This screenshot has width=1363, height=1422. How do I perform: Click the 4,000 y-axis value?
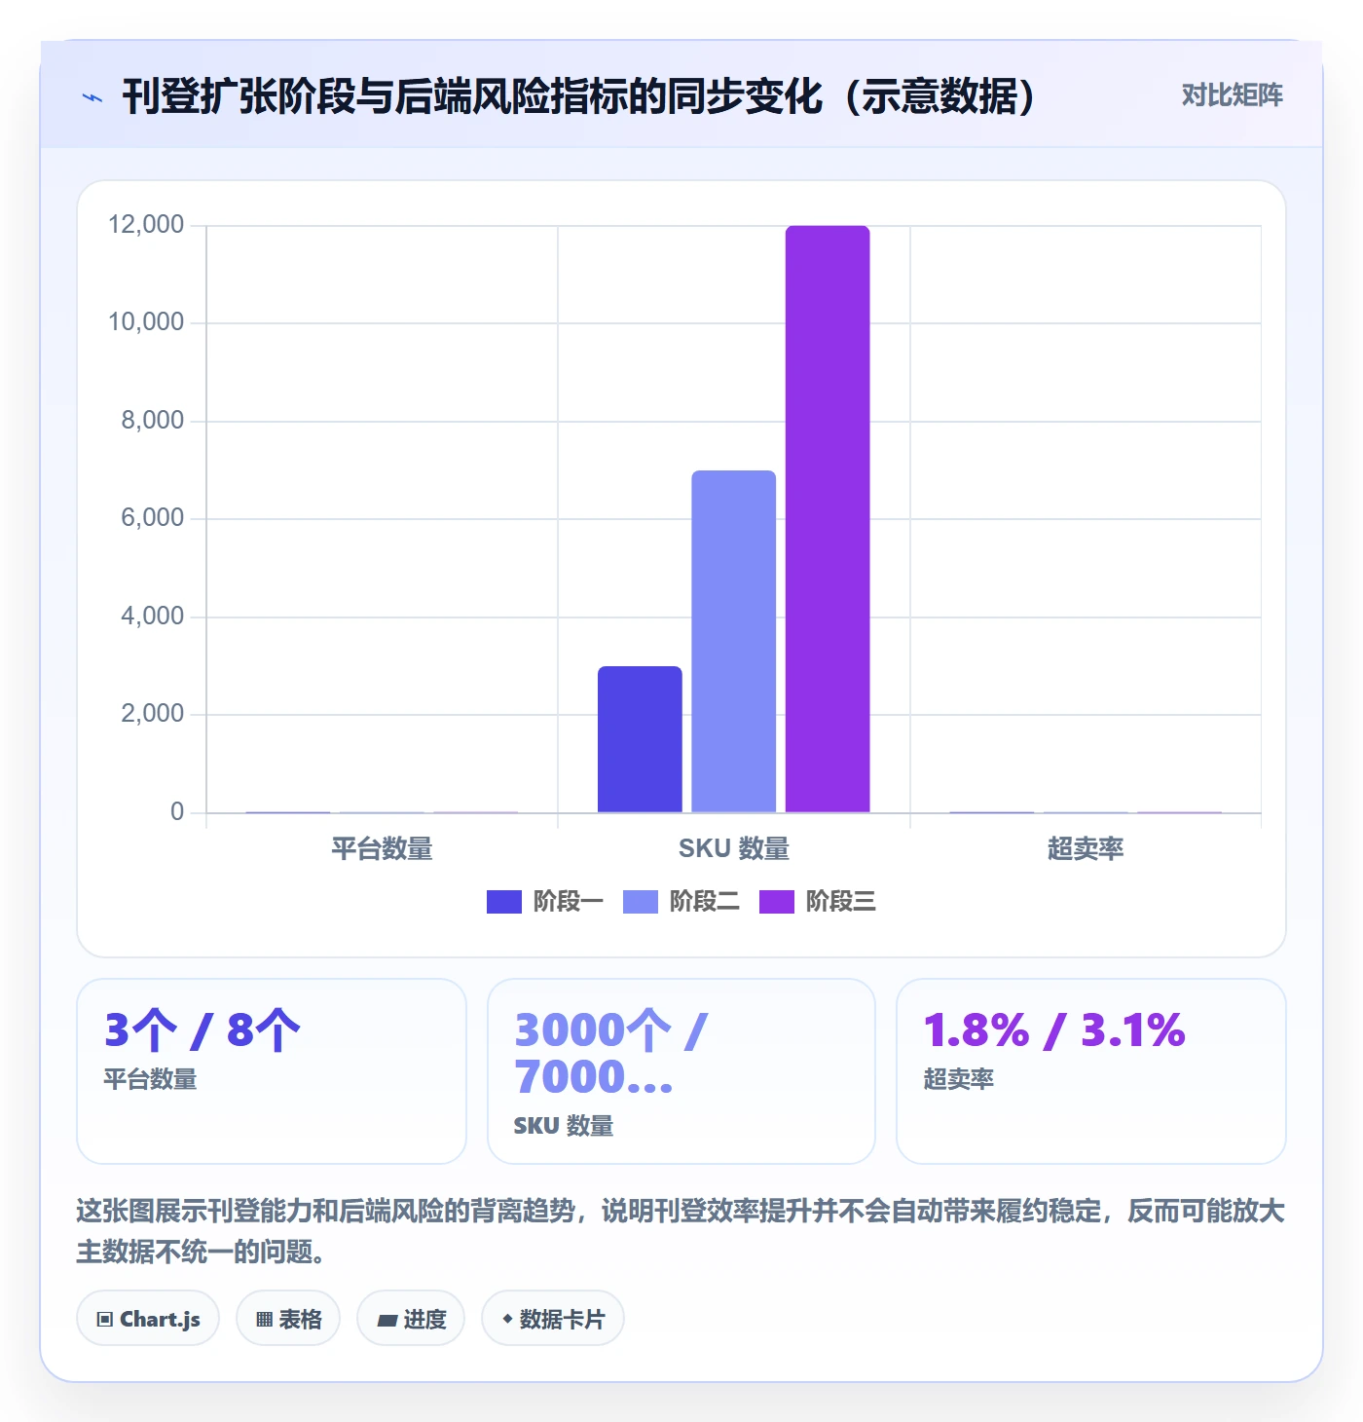[x=152, y=617]
